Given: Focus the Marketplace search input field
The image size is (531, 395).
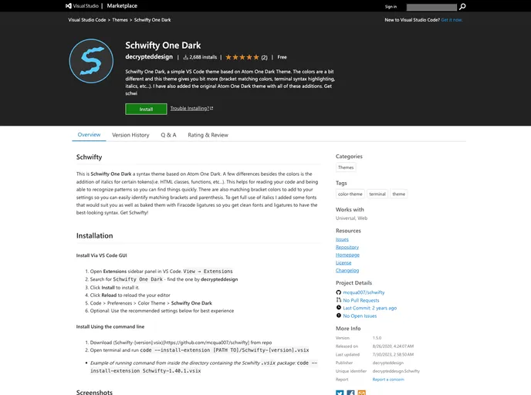Looking at the screenshot, I should (431, 6).
